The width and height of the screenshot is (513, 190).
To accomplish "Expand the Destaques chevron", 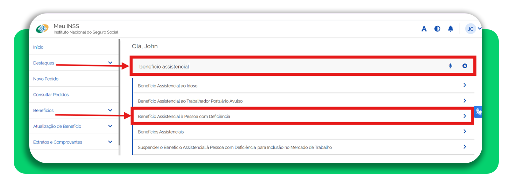I will click(110, 63).
